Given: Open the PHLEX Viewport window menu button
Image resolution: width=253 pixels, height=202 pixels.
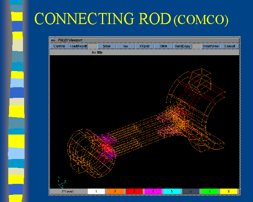Looking at the screenshot, I should 53,40.
